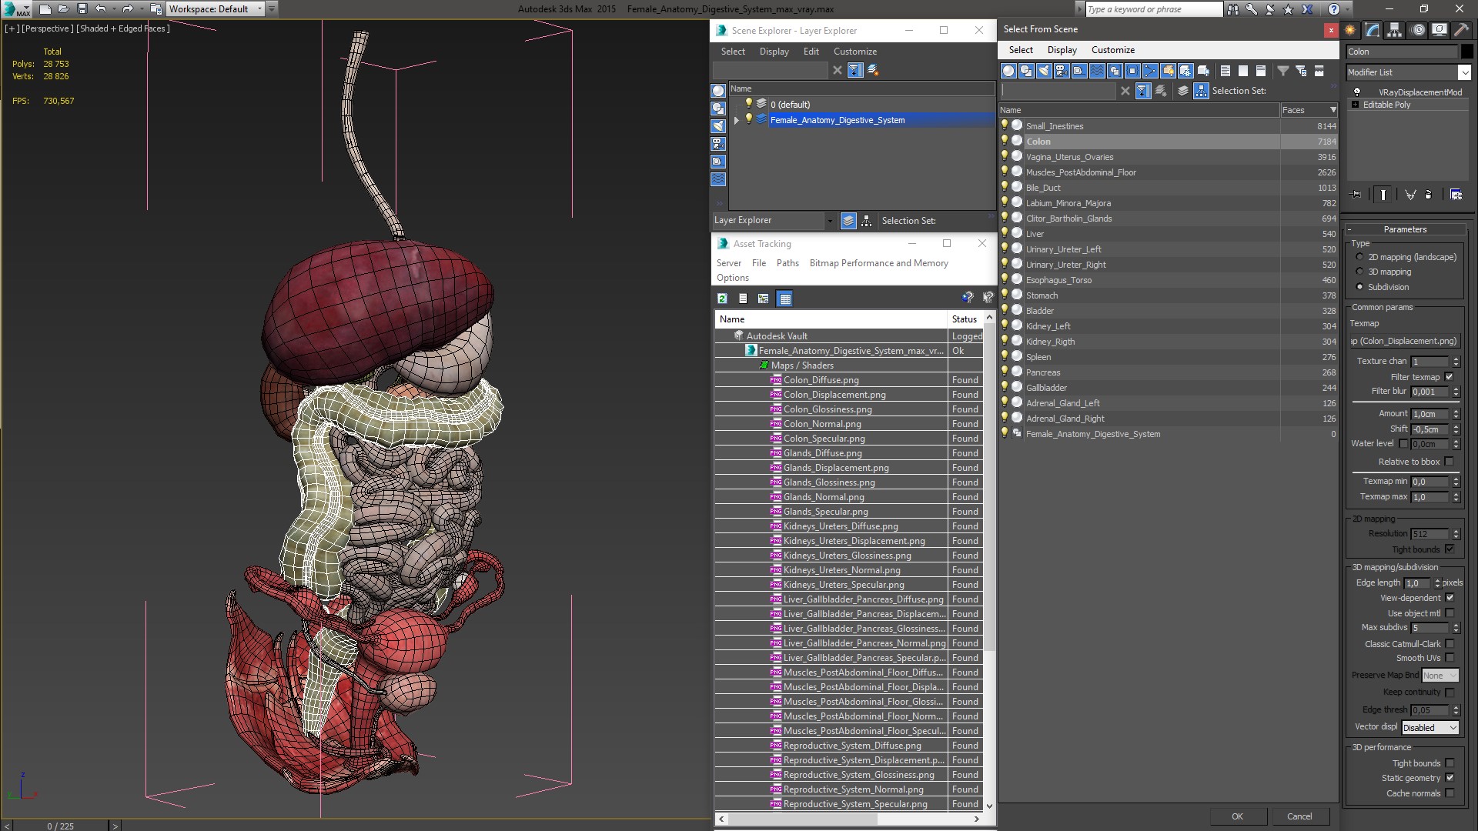Click the black object color swatch next to Colon
Image resolution: width=1478 pixels, height=831 pixels.
(1467, 52)
